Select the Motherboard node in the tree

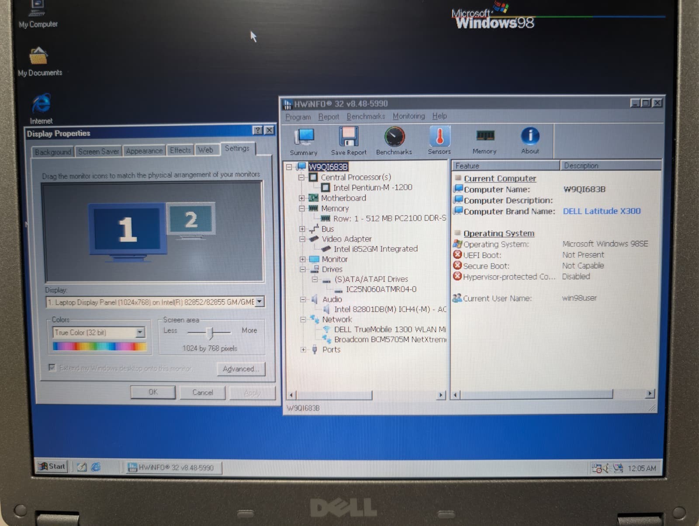pyautogui.click(x=343, y=198)
